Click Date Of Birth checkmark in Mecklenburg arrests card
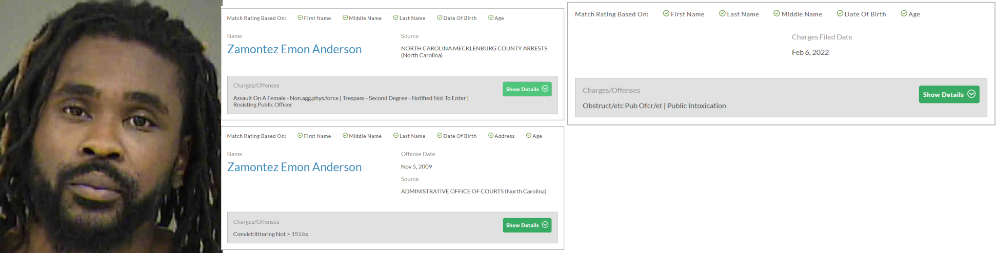Viewport: 996px width, 253px height. tap(440, 18)
